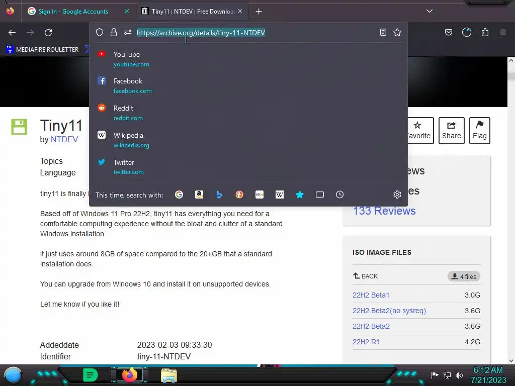Reload the current page
515x386 pixels.
[x=48, y=33]
